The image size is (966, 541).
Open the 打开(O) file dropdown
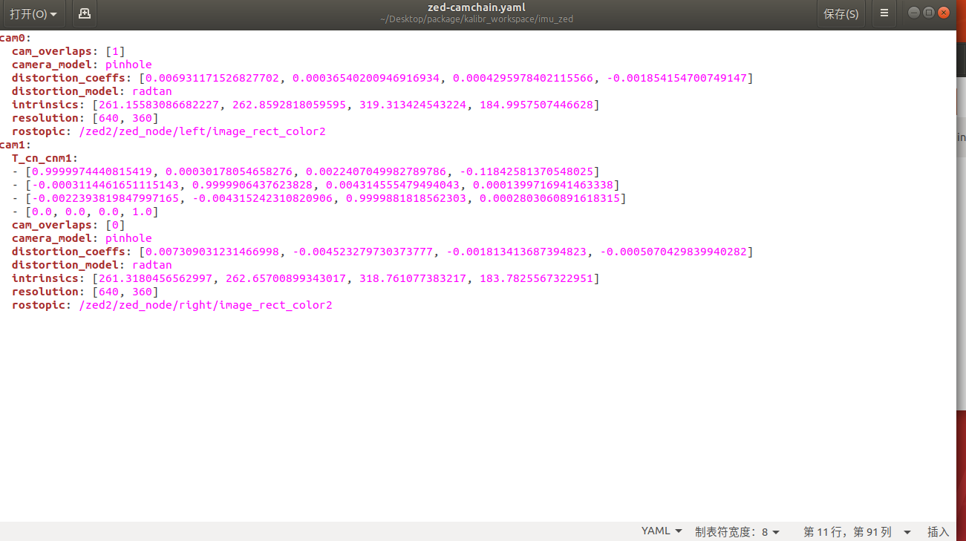(x=33, y=13)
